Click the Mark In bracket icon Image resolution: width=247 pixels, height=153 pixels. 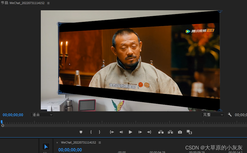click(x=91, y=132)
